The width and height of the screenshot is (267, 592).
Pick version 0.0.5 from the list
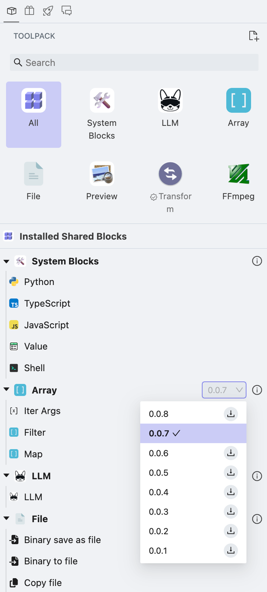(159, 473)
